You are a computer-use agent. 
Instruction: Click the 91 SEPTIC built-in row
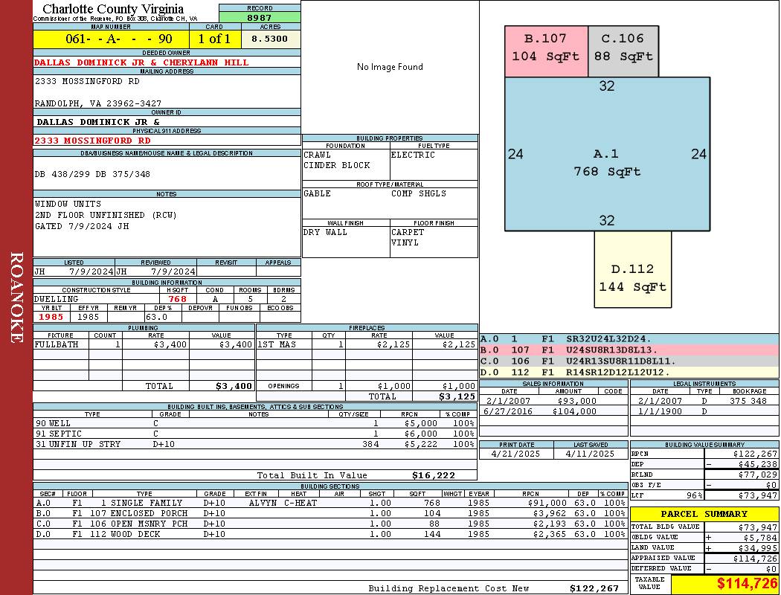coord(255,434)
